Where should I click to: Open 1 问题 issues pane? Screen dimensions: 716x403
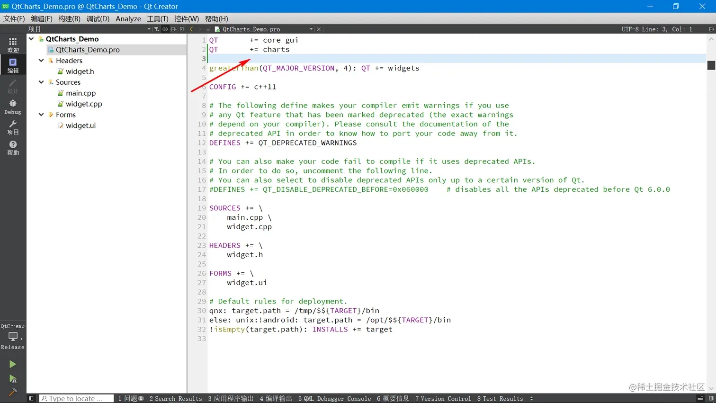click(x=131, y=398)
